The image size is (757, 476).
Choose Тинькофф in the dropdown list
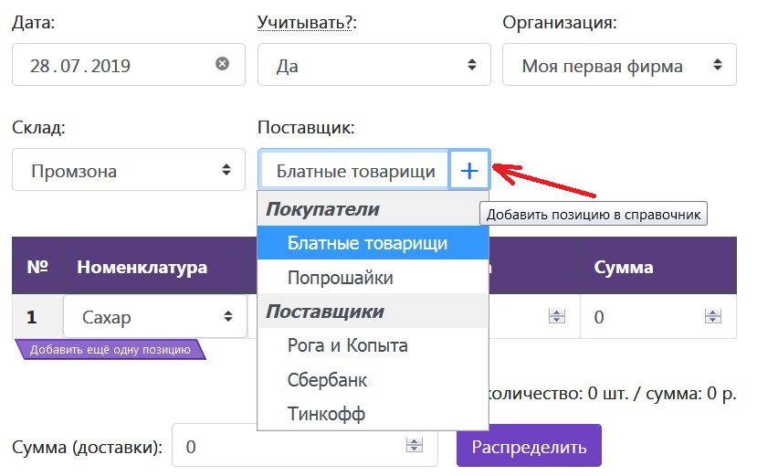(326, 414)
